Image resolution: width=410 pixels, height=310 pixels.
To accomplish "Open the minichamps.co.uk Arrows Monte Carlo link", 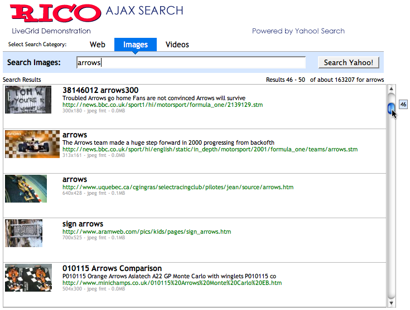I will point(172,283).
